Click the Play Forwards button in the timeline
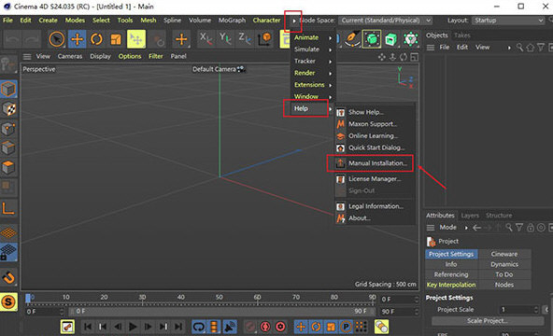 133,327
